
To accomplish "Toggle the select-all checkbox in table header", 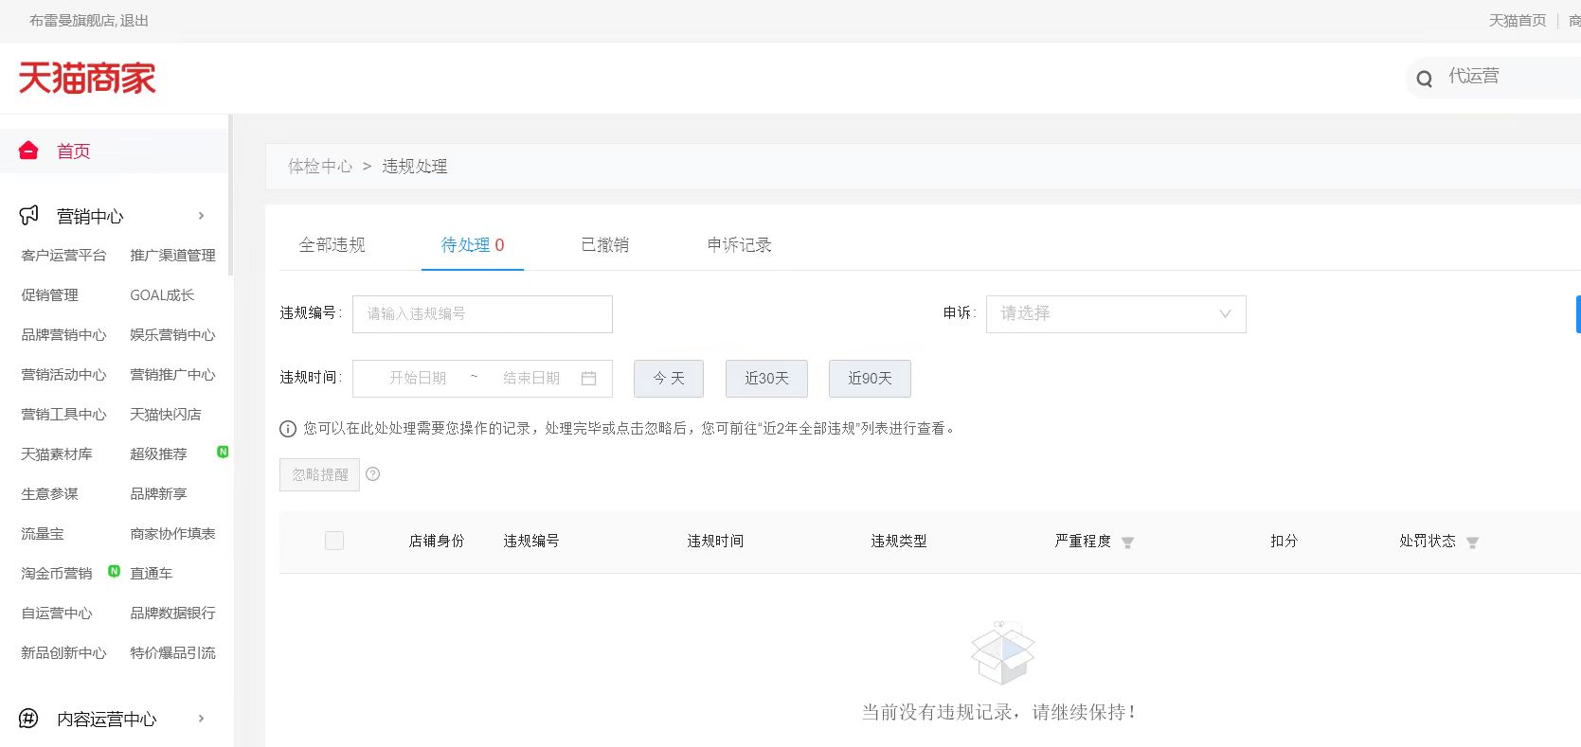I will (334, 541).
